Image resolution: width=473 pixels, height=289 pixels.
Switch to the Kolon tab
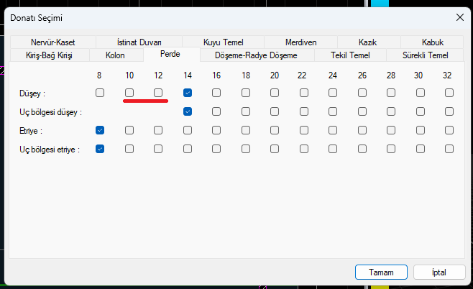[115, 55]
